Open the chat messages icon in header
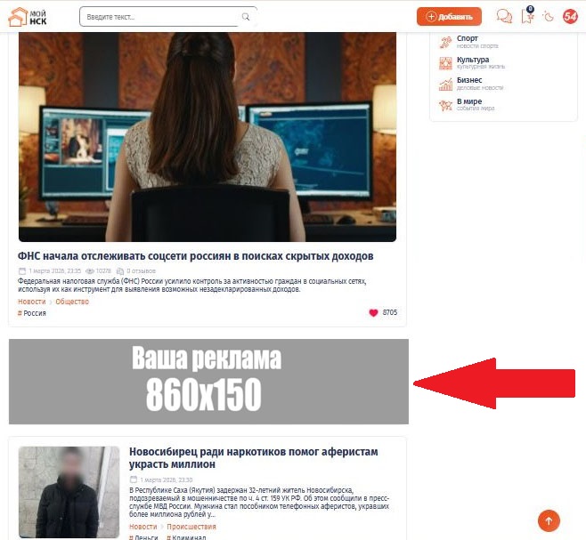The image size is (586, 540). 504,16
